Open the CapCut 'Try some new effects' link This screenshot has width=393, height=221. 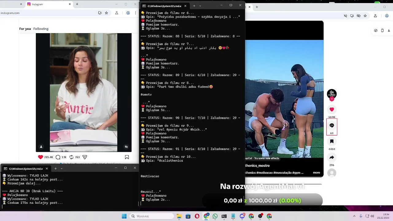click(x=262, y=158)
